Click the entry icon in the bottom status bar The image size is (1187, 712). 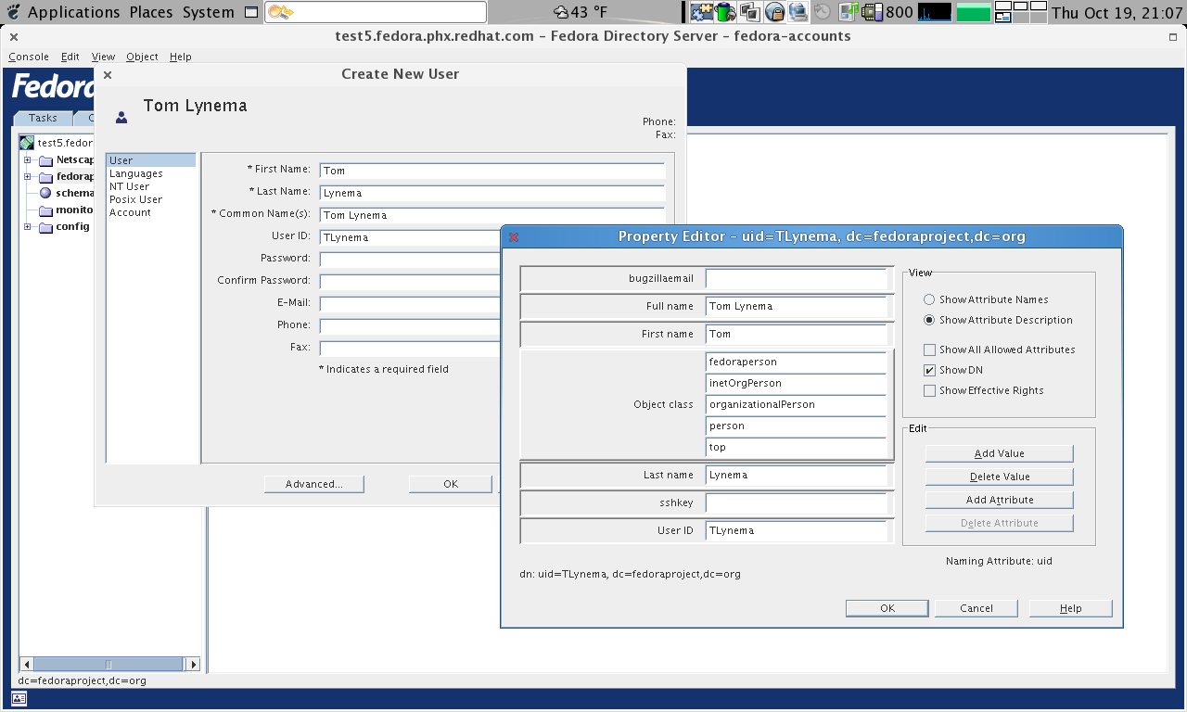click(x=20, y=697)
